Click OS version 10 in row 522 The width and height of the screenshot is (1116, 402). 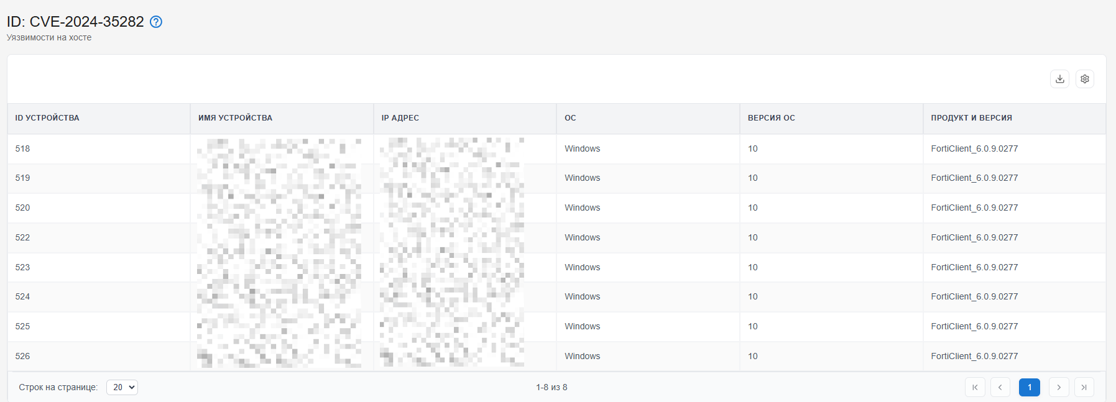[753, 237]
